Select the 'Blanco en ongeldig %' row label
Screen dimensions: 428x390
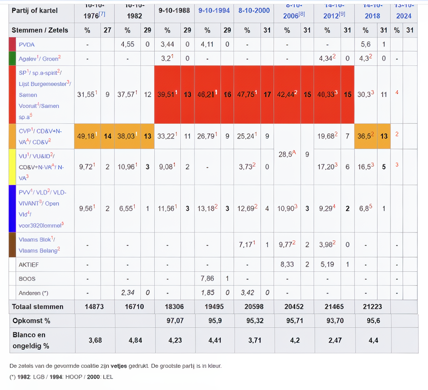click(x=42, y=340)
